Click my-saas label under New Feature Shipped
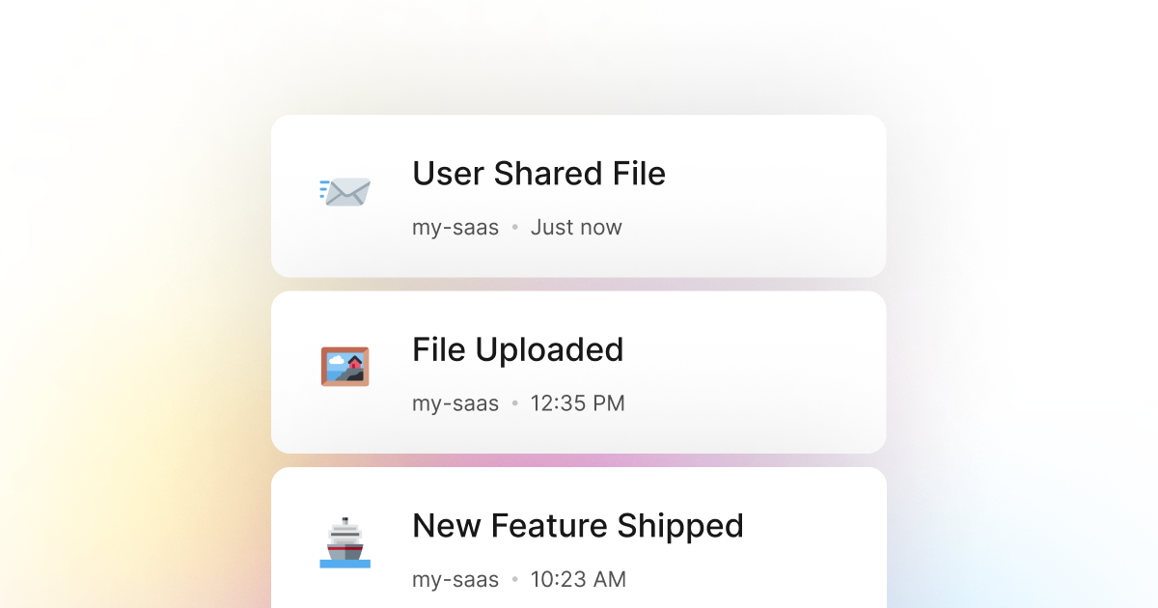 (455, 579)
